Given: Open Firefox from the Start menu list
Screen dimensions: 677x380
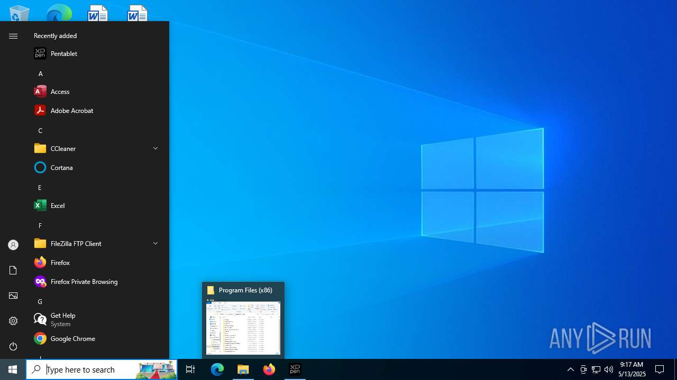Looking at the screenshot, I should pos(97,262).
